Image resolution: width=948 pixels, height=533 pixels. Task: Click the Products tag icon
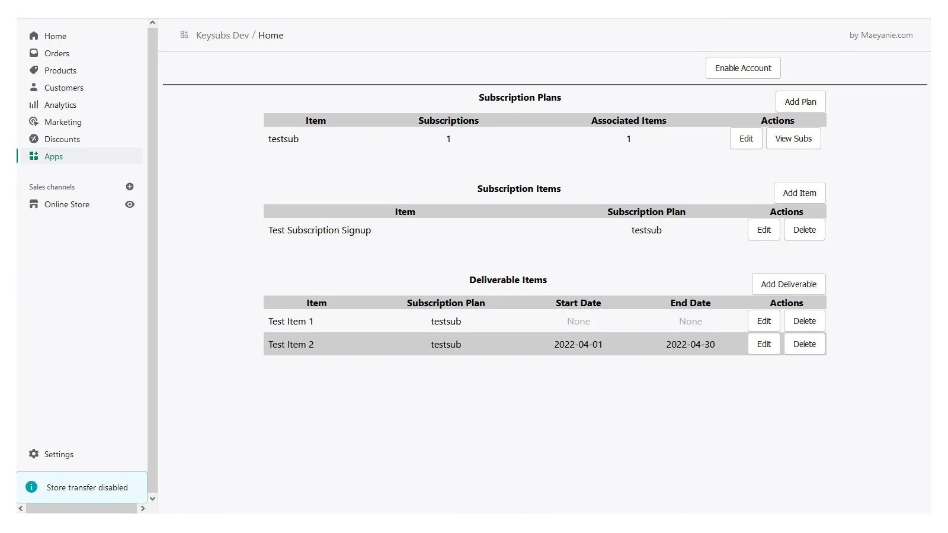[34, 70]
